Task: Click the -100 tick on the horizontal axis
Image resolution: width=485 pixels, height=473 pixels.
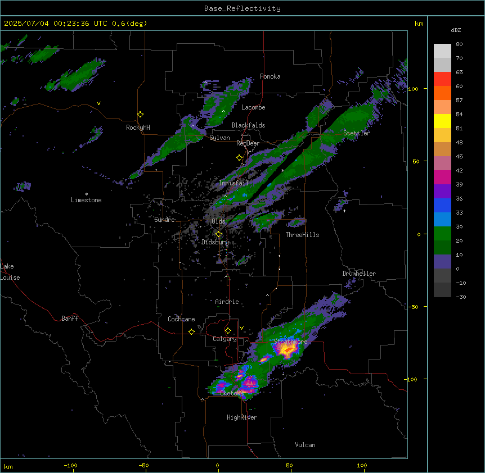Action: 71,465
